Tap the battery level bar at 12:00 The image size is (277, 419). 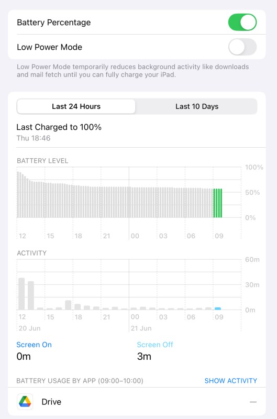(18, 194)
